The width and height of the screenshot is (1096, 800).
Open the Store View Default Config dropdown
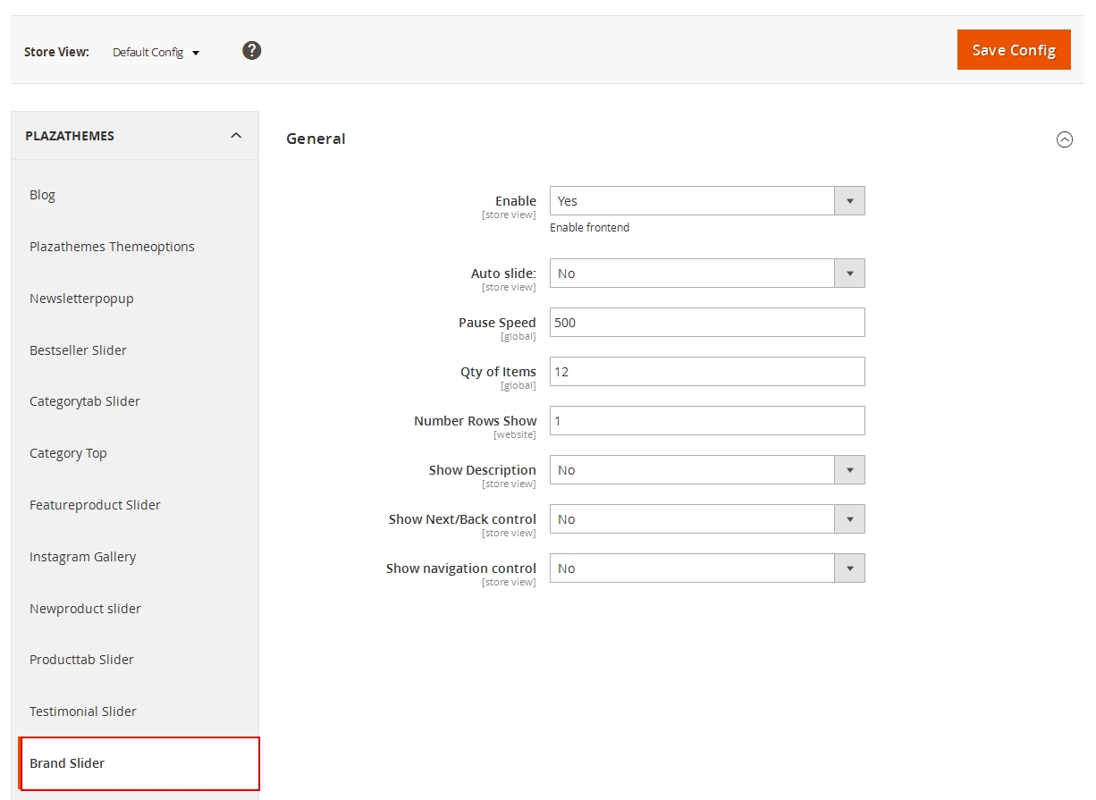click(156, 53)
